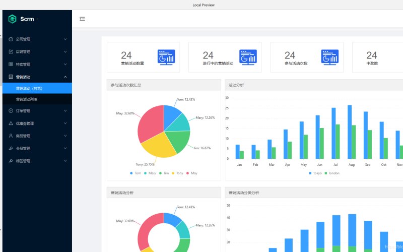Click the 营销活动 parent menu icon
This screenshot has height=252, width=403.
pyautogui.click(x=11, y=77)
